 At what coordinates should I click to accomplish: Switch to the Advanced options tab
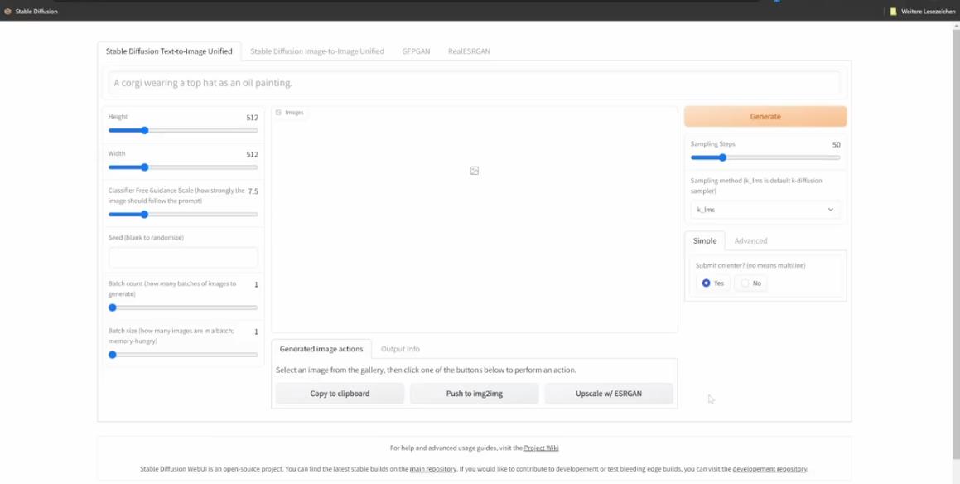click(x=750, y=241)
